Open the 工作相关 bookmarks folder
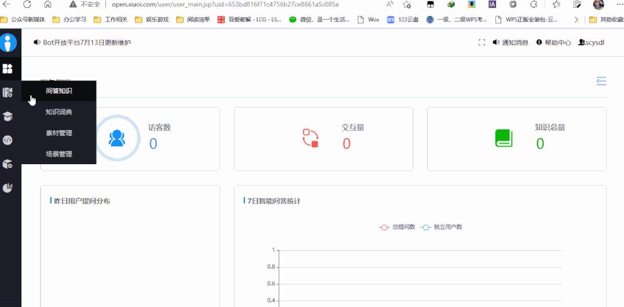The height and width of the screenshot is (307, 624). (x=111, y=20)
